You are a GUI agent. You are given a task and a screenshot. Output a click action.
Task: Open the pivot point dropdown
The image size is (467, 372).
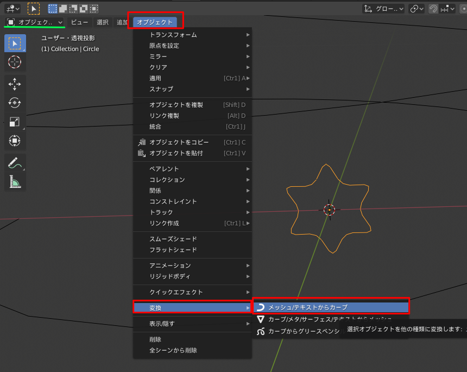pyautogui.click(x=416, y=9)
